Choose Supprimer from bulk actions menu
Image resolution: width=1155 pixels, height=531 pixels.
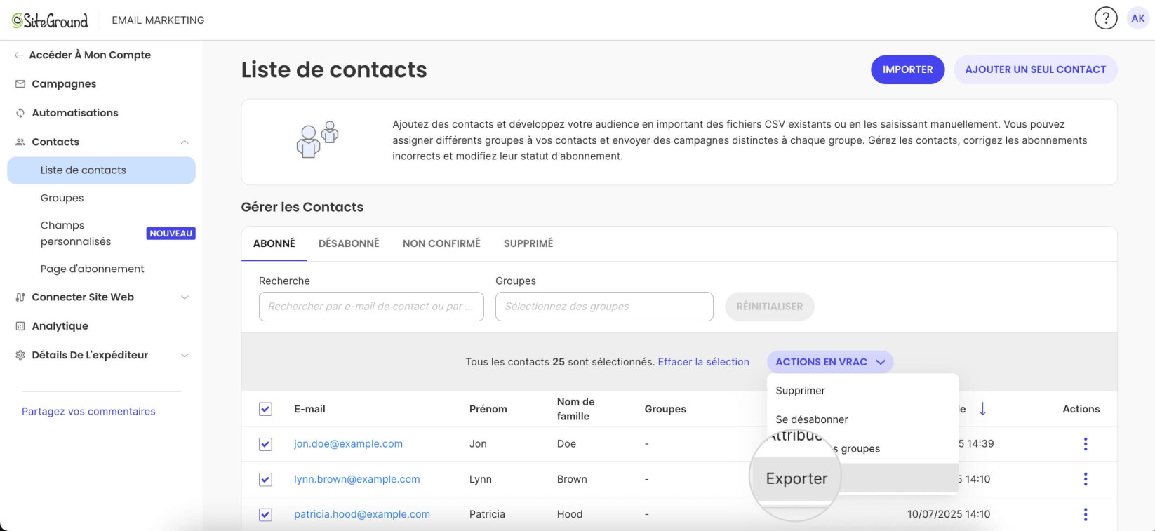(x=862, y=391)
